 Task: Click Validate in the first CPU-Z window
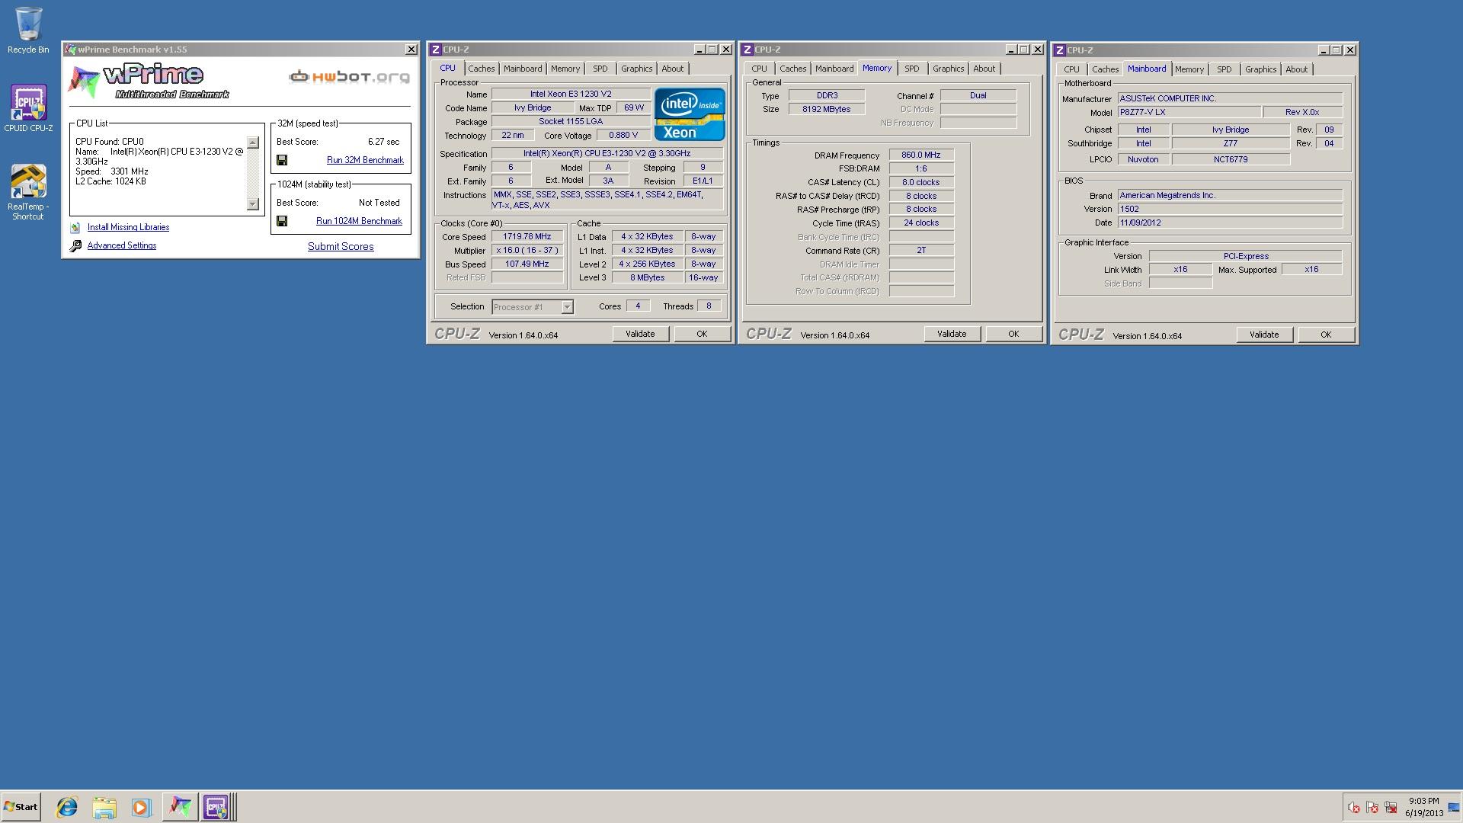640,333
